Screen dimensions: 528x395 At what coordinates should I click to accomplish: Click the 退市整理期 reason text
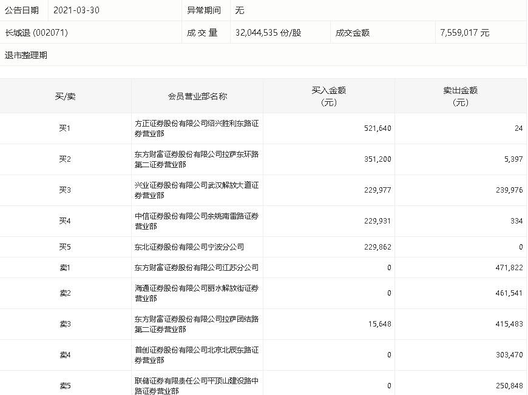(26, 55)
